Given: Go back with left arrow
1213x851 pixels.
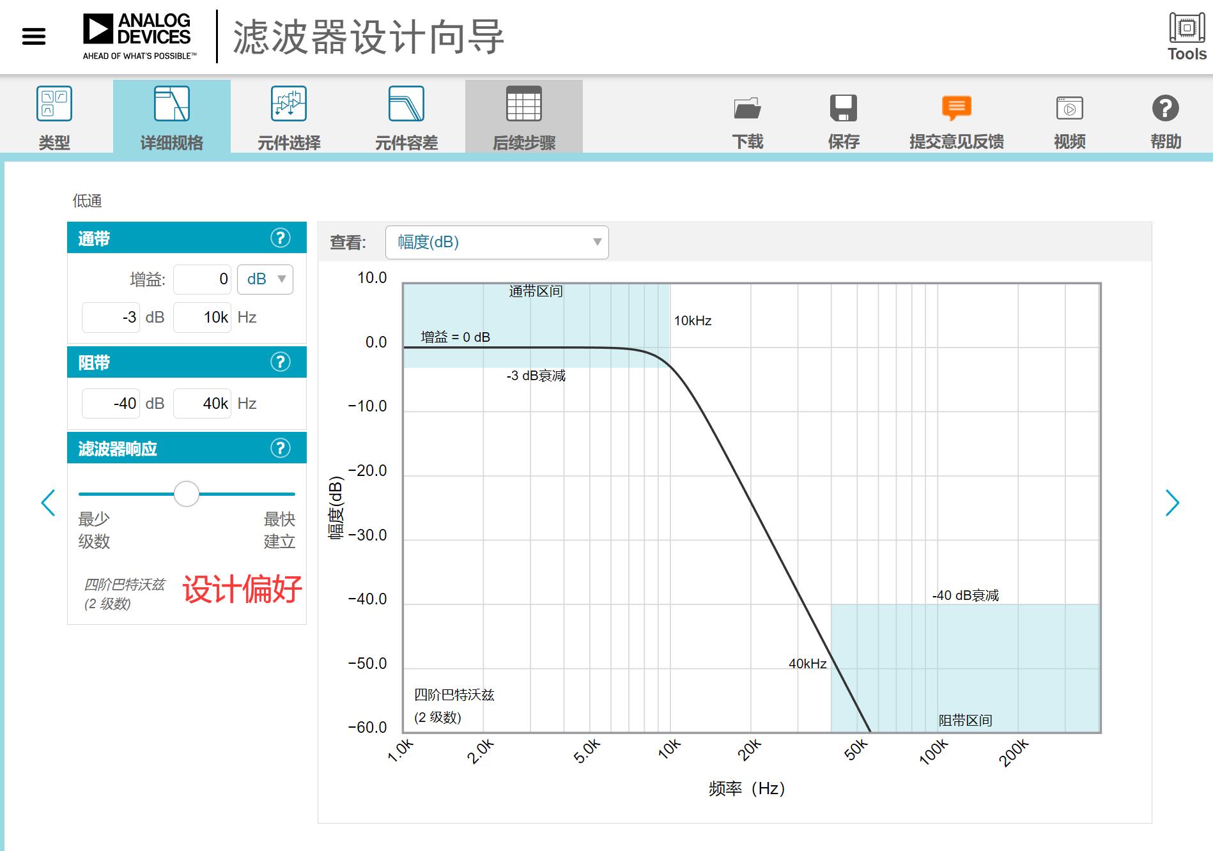Looking at the screenshot, I should click(x=48, y=503).
